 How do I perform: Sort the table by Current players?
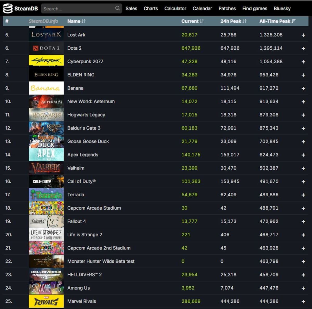point(193,21)
